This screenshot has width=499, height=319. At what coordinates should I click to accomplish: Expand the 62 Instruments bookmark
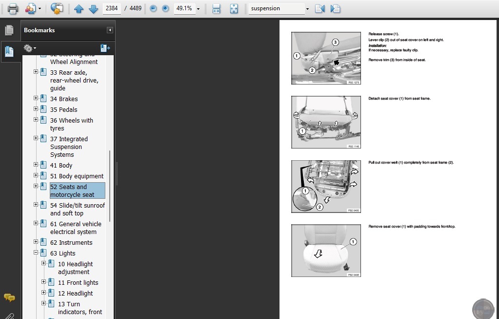tap(36, 241)
